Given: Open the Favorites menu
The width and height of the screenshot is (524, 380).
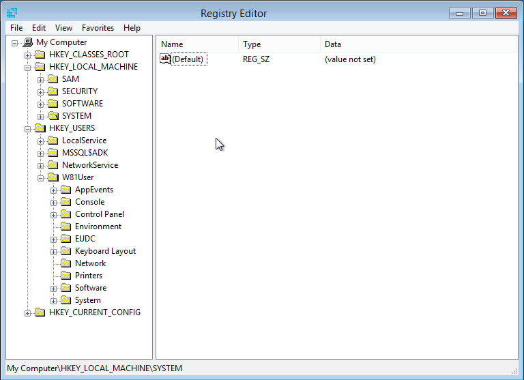Looking at the screenshot, I should pyautogui.click(x=98, y=28).
